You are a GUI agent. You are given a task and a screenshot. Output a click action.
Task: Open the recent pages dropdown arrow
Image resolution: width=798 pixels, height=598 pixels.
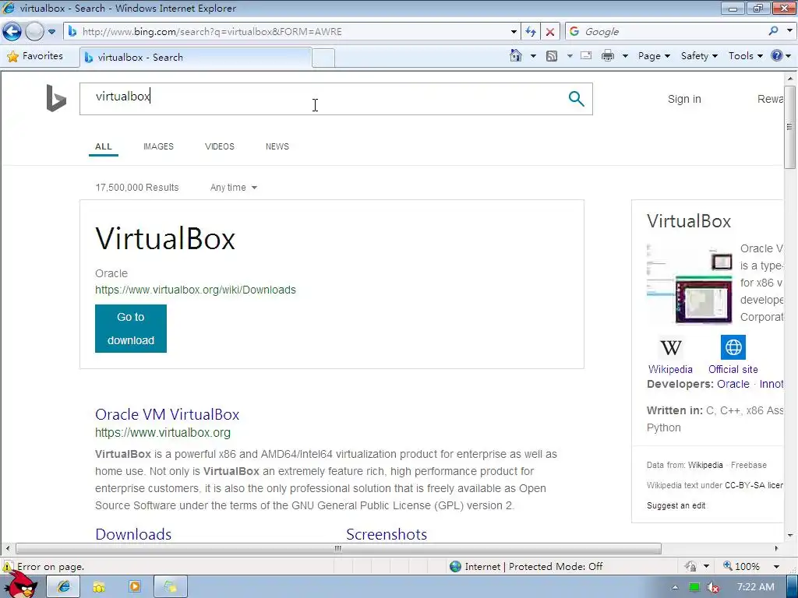tap(52, 31)
